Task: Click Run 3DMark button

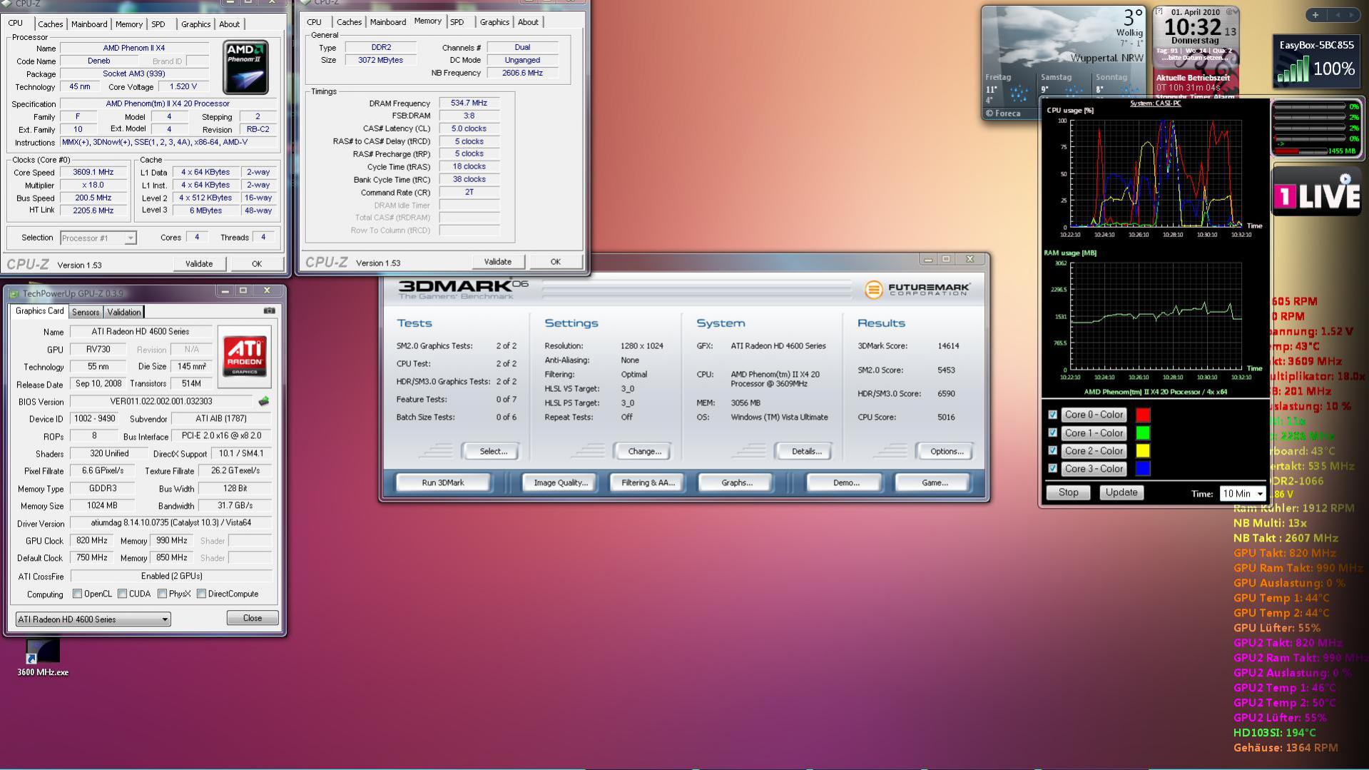Action: pyautogui.click(x=443, y=483)
